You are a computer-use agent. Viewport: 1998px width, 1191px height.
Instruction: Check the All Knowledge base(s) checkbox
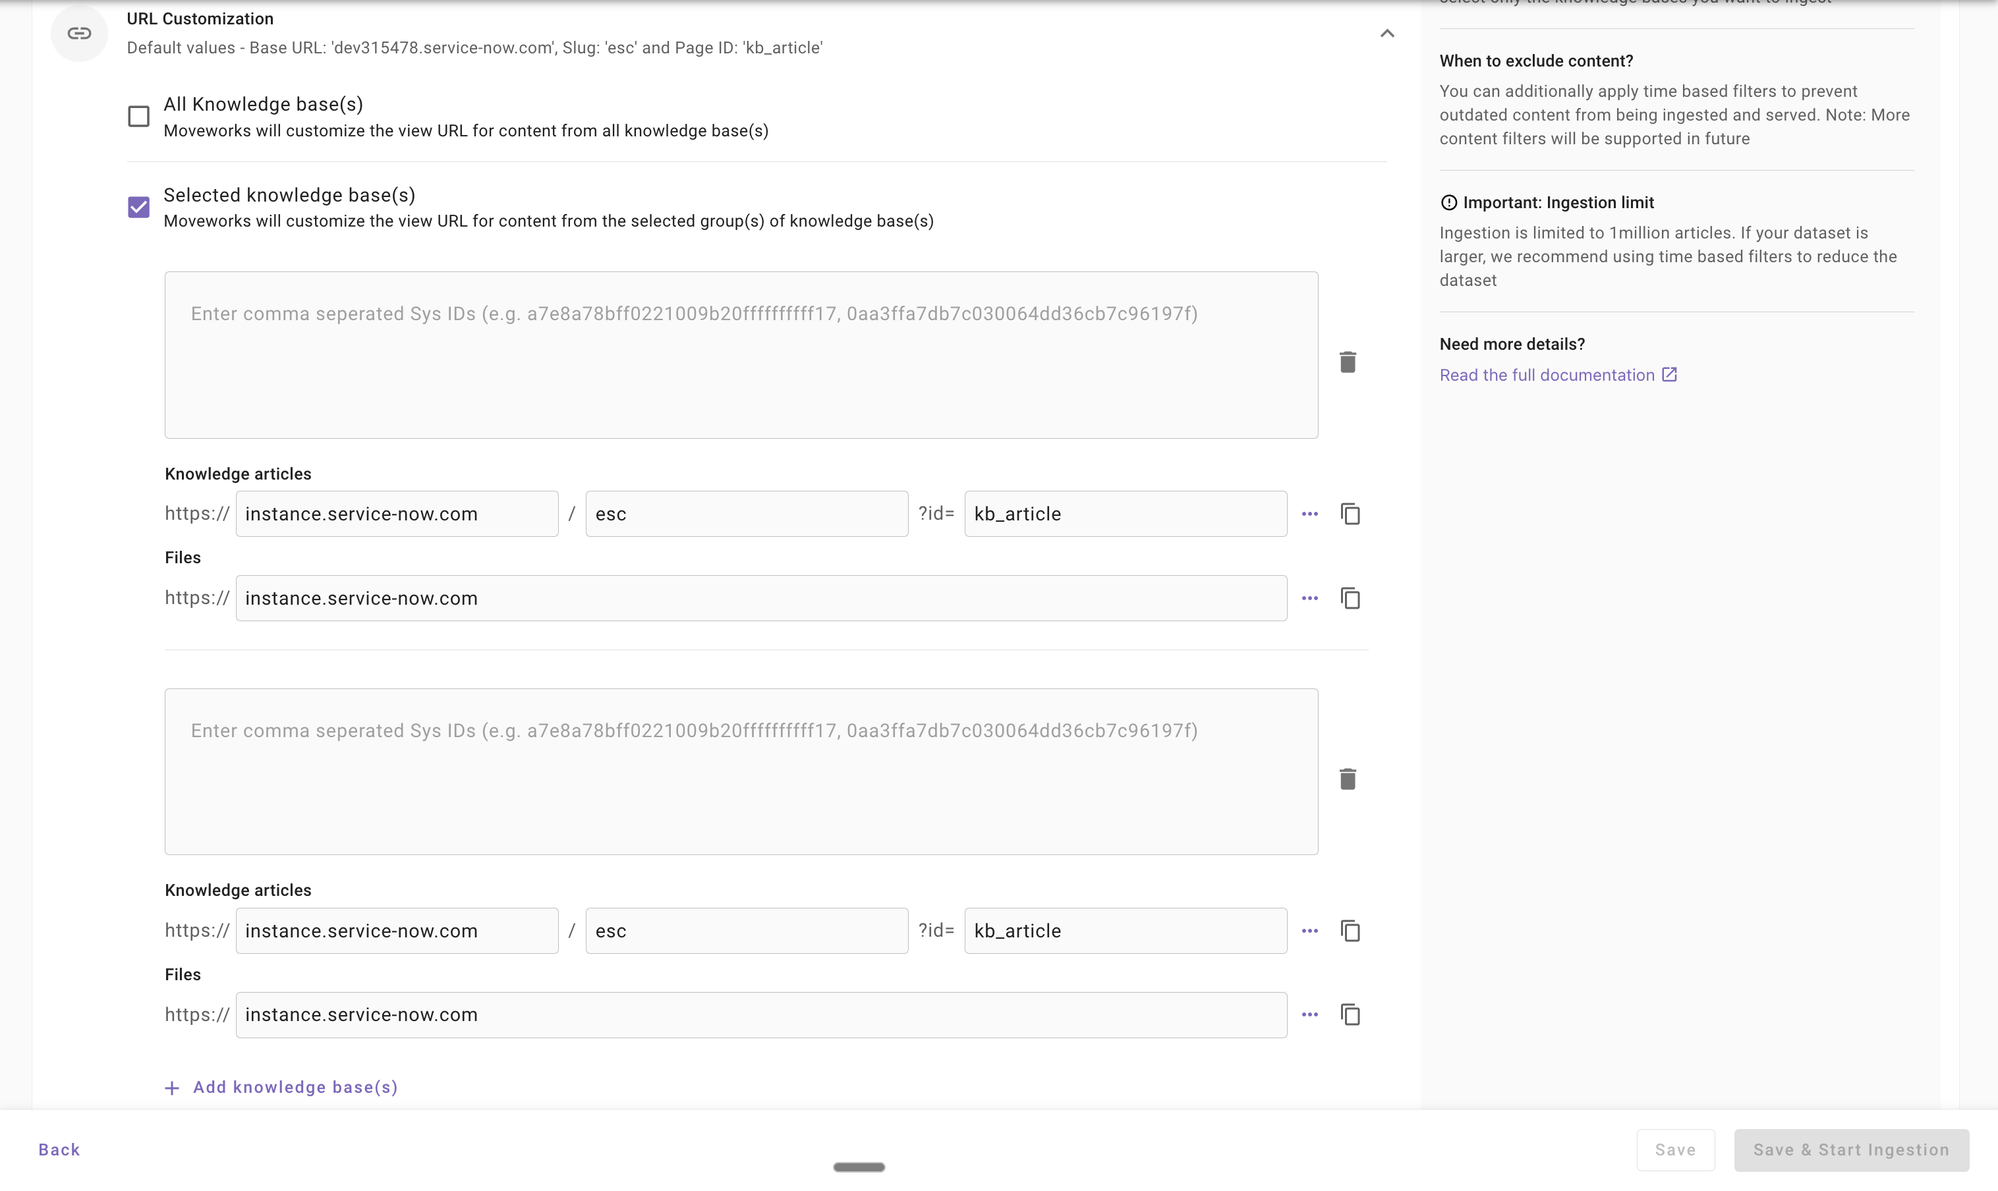(139, 117)
